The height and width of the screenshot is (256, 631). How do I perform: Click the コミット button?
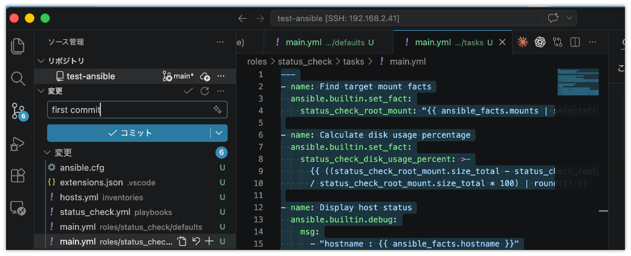pyautogui.click(x=128, y=133)
